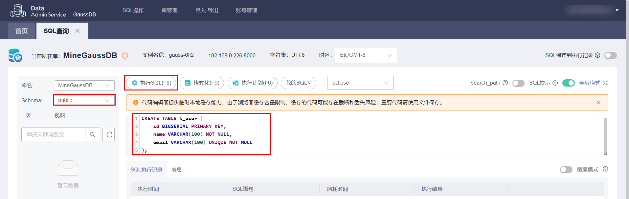Open the 库管理 menu
Image resolution: width=629 pixels, height=199 pixels.
169,10
